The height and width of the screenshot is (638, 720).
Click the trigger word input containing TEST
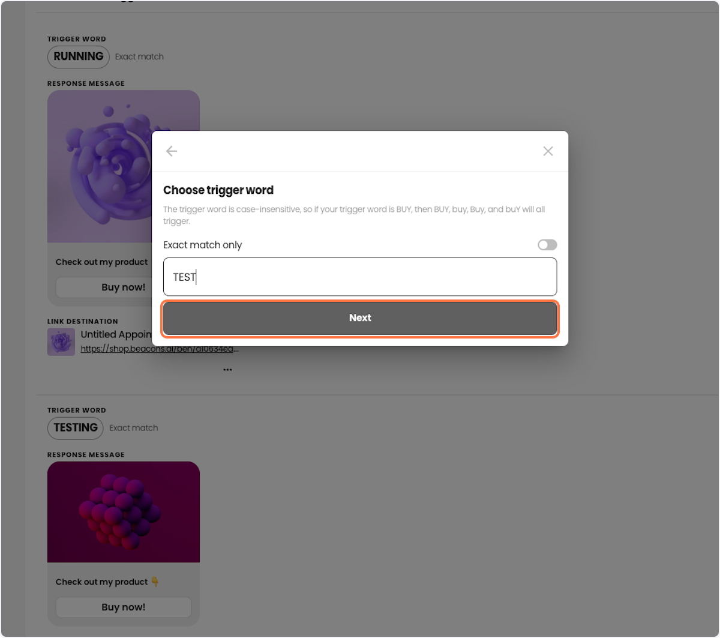360,277
